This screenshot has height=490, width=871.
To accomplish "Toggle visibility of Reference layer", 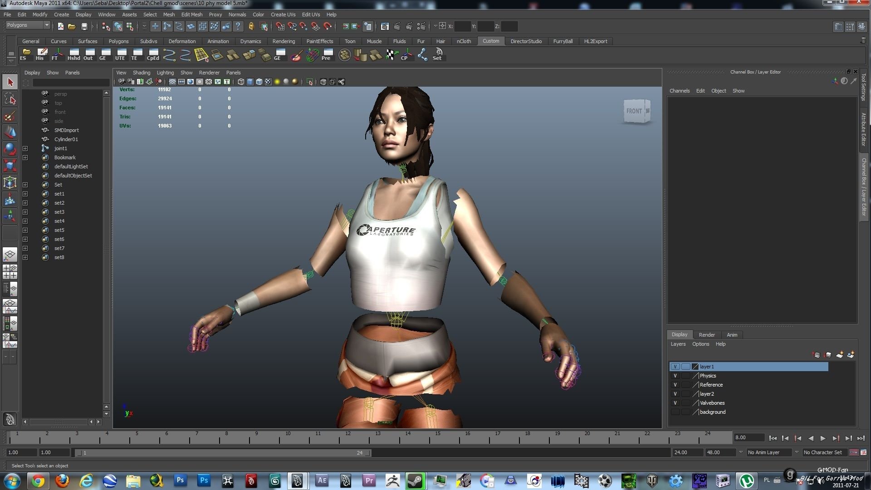I will pyautogui.click(x=675, y=385).
